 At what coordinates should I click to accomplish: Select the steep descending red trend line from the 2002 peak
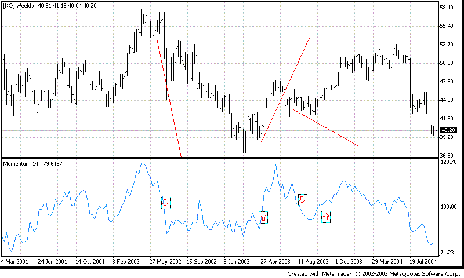(x=169, y=97)
